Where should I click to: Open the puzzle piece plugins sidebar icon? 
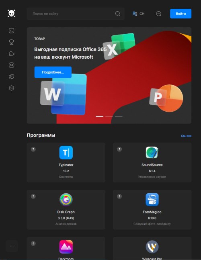click(x=11, y=53)
